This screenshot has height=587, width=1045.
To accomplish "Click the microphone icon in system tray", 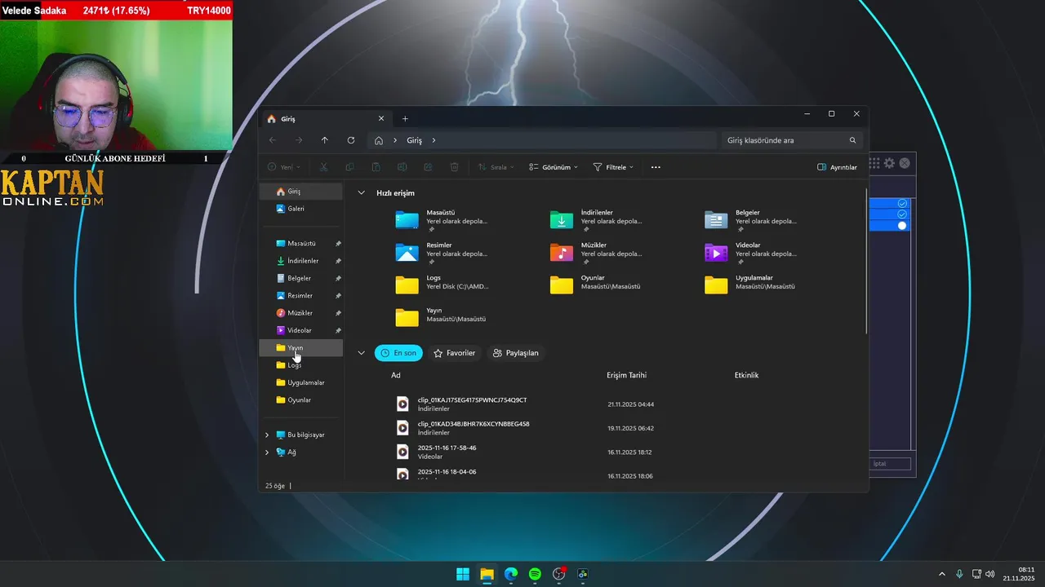I will [959, 574].
